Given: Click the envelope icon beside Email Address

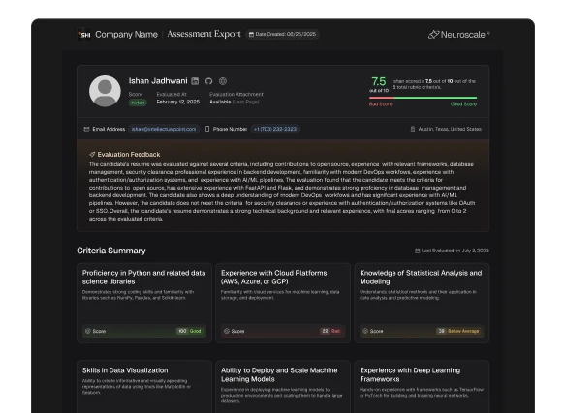Looking at the screenshot, I should coord(86,129).
